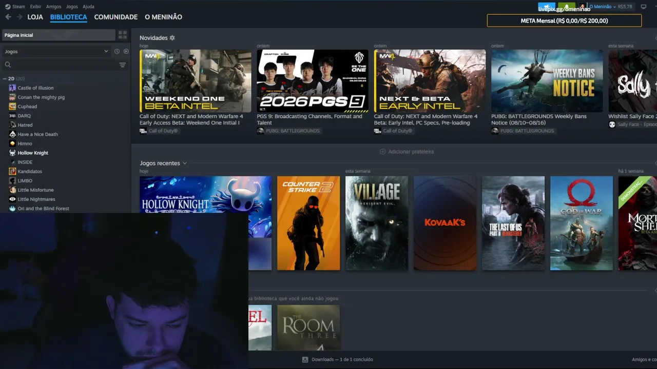Click the Novidades settings gear
The image size is (657, 369).
tap(172, 38)
